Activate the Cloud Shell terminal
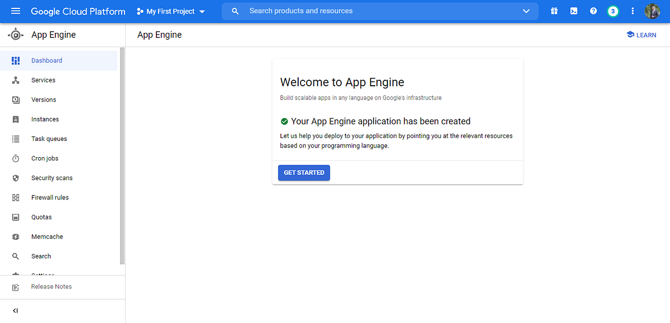 (x=573, y=11)
